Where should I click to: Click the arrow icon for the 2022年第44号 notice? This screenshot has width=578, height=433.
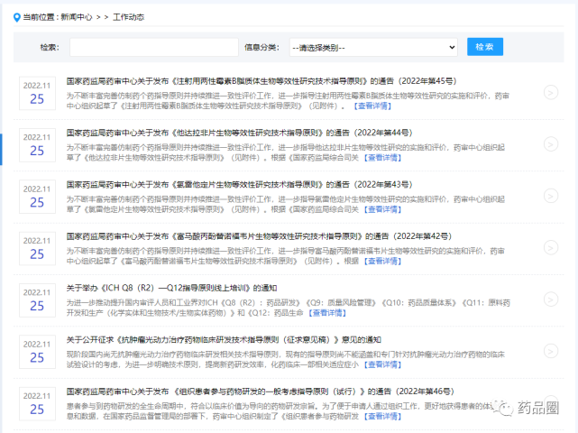coord(550,143)
